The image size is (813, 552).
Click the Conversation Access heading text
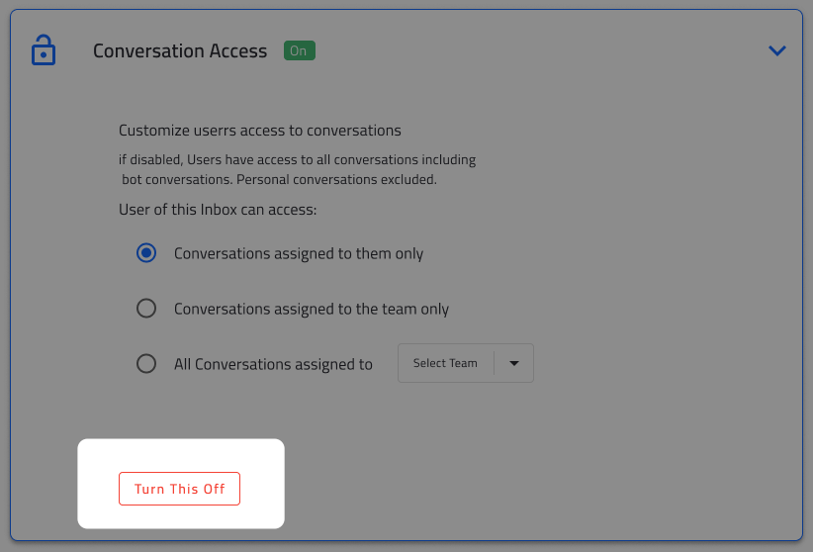pos(180,50)
